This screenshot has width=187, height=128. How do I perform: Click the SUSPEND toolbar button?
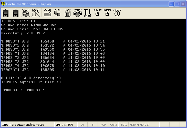pyautogui.click(x=107, y=13)
